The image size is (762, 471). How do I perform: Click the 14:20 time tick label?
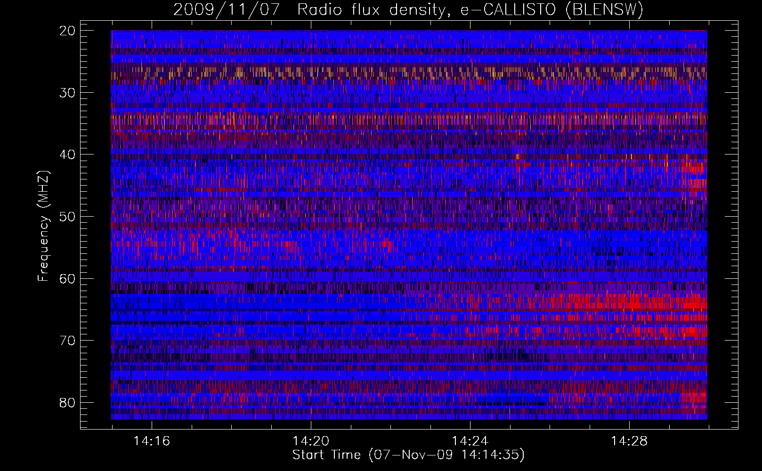(x=311, y=441)
